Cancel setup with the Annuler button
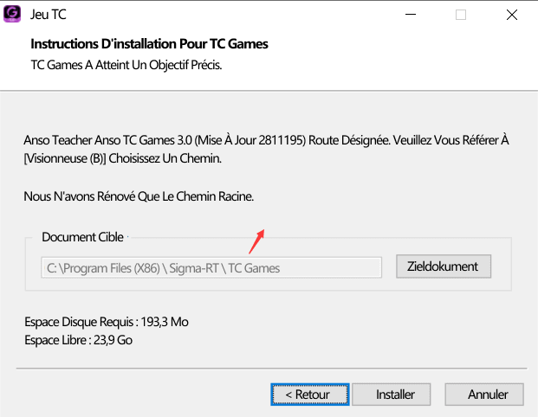Viewport: 538px width, 417px height. [488, 394]
